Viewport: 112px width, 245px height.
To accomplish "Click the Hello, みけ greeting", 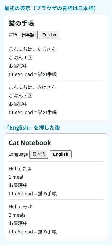I will tap(20, 206).
